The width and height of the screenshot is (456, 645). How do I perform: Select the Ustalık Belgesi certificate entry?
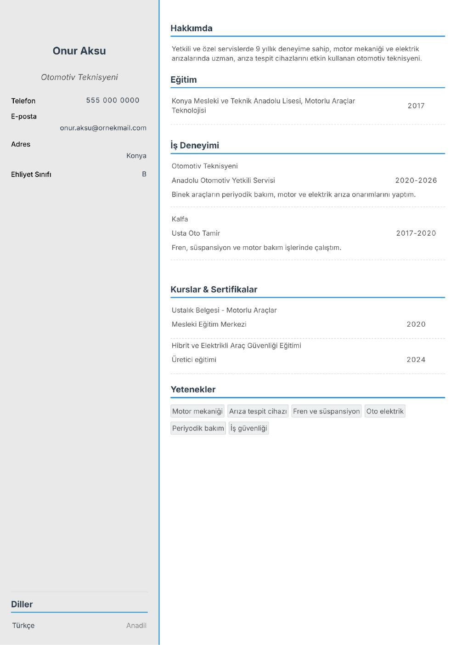[224, 311]
